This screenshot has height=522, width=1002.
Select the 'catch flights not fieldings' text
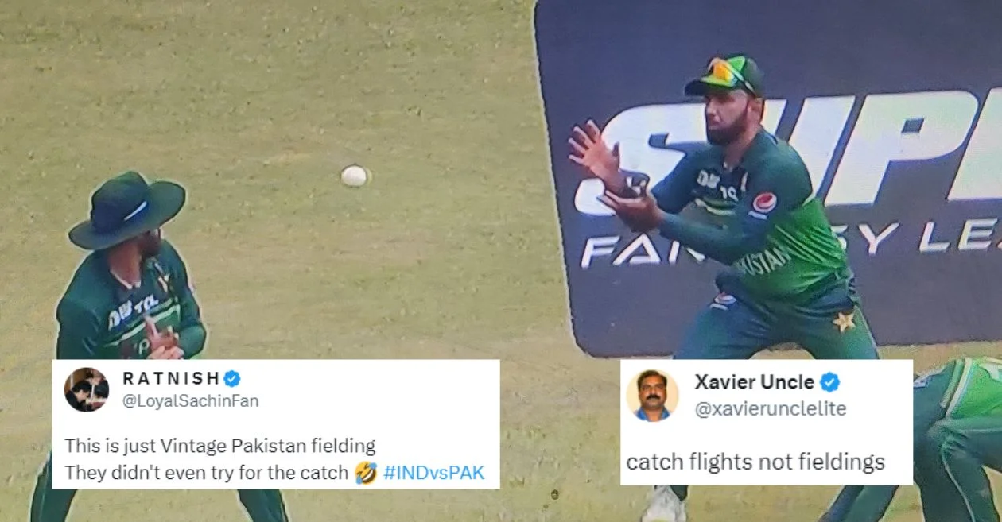pos(755,462)
